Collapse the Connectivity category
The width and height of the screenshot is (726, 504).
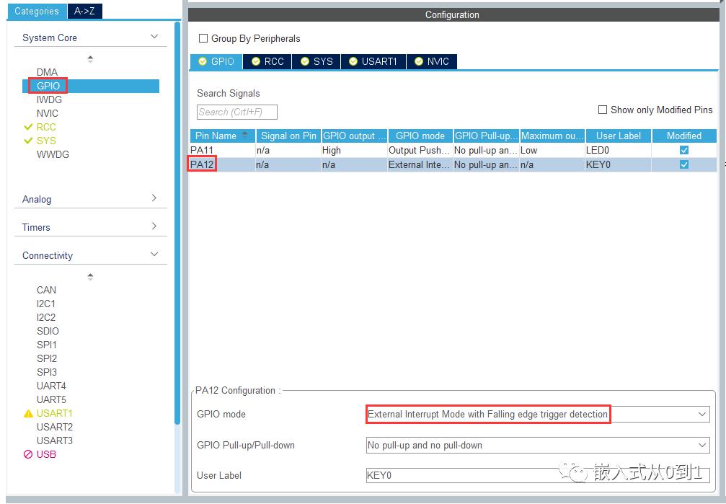(155, 255)
